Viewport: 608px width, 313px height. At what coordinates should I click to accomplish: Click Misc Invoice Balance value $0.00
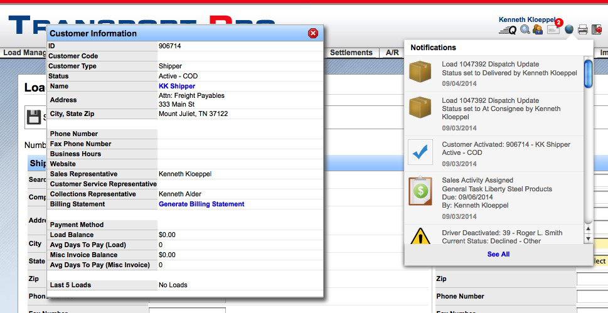pyautogui.click(x=167, y=255)
